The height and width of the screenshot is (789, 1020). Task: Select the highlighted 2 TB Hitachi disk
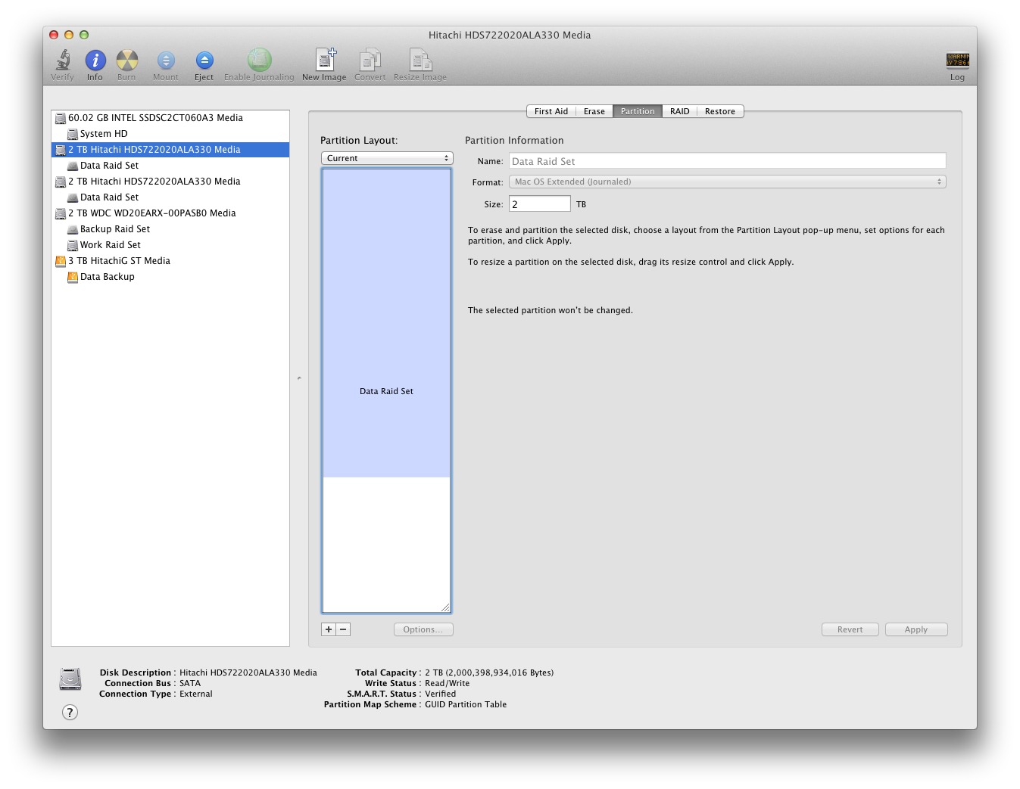pyautogui.click(x=170, y=150)
